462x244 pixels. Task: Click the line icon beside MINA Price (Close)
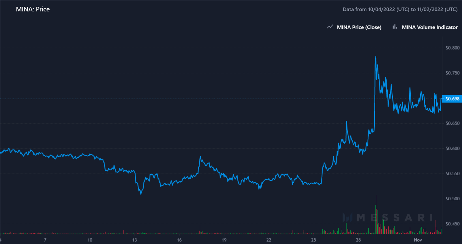[x=330, y=27]
